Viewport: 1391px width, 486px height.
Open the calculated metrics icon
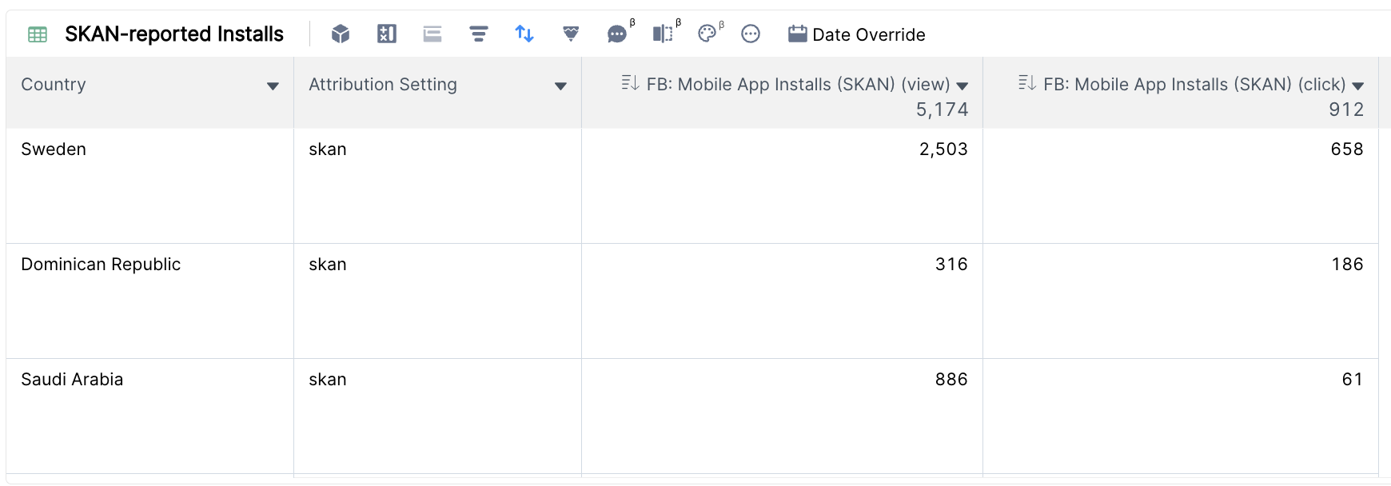(387, 34)
